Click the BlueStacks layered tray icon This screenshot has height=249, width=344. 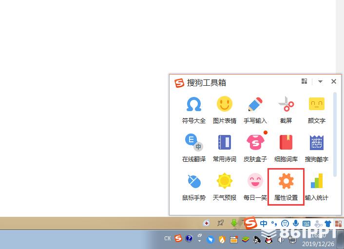(x=246, y=240)
